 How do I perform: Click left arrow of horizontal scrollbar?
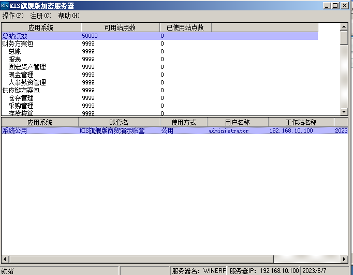[x=5, y=259]
